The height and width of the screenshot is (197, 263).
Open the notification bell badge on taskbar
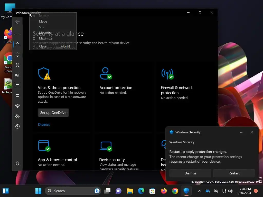[256, 191]
